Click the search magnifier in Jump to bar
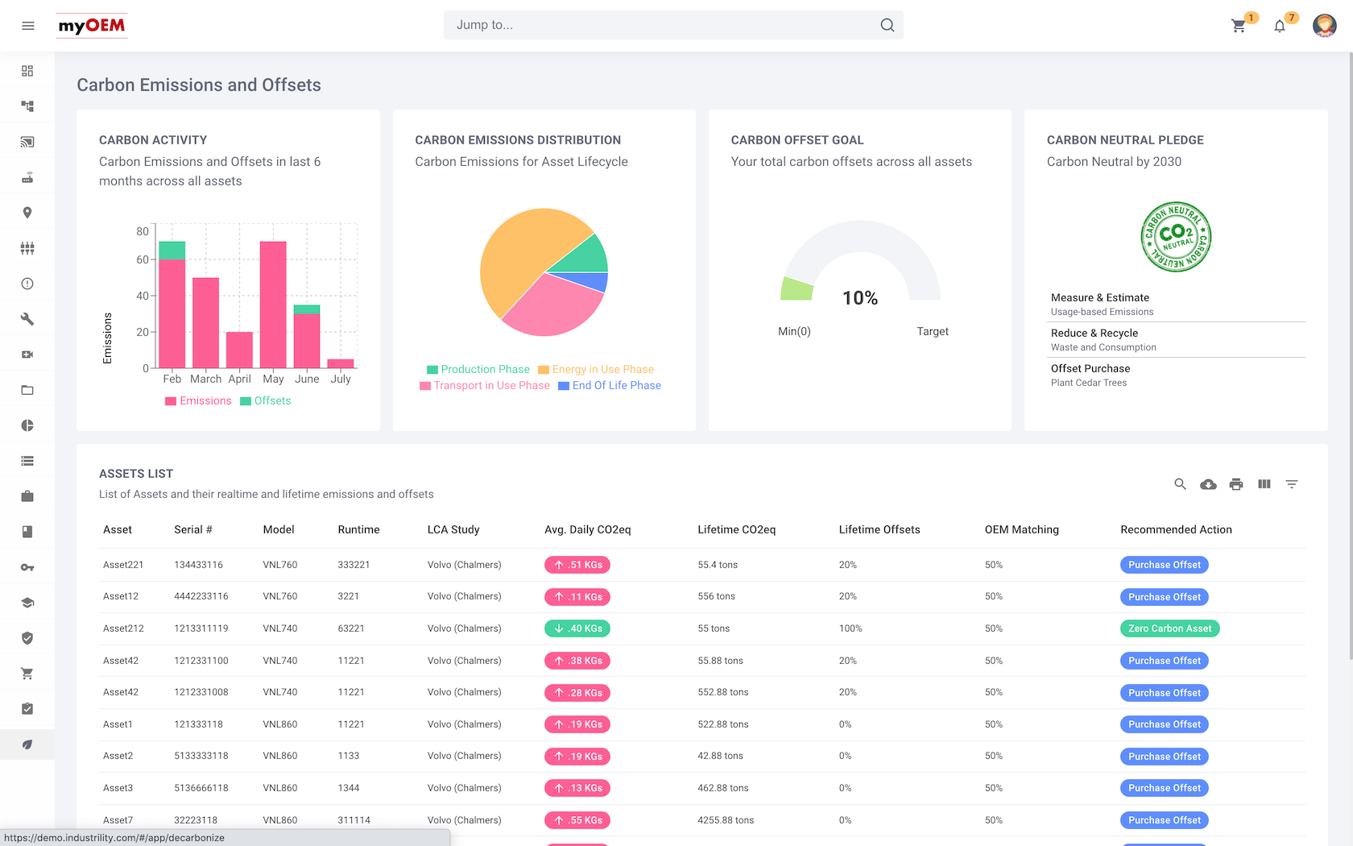Screen dimensions: 1353x846 tap(887, 25)
